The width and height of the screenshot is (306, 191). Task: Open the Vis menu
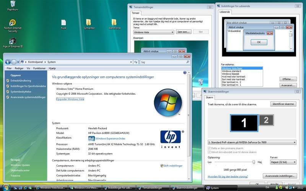click(x=28, y=68)
